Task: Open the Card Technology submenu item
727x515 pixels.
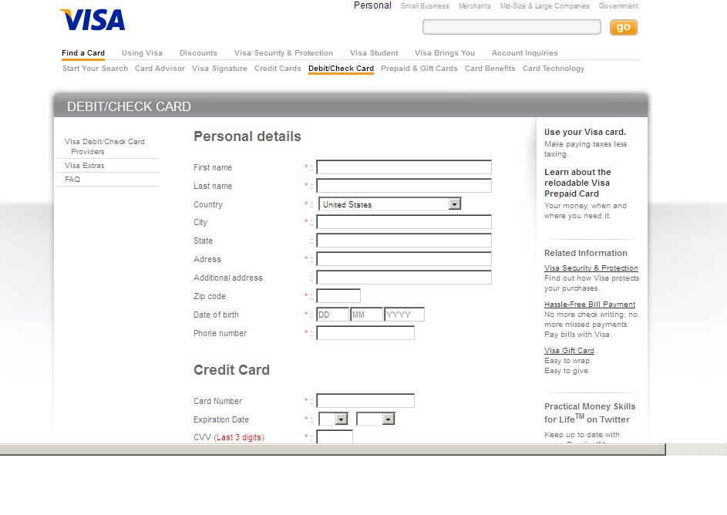Action: point(553,68)
